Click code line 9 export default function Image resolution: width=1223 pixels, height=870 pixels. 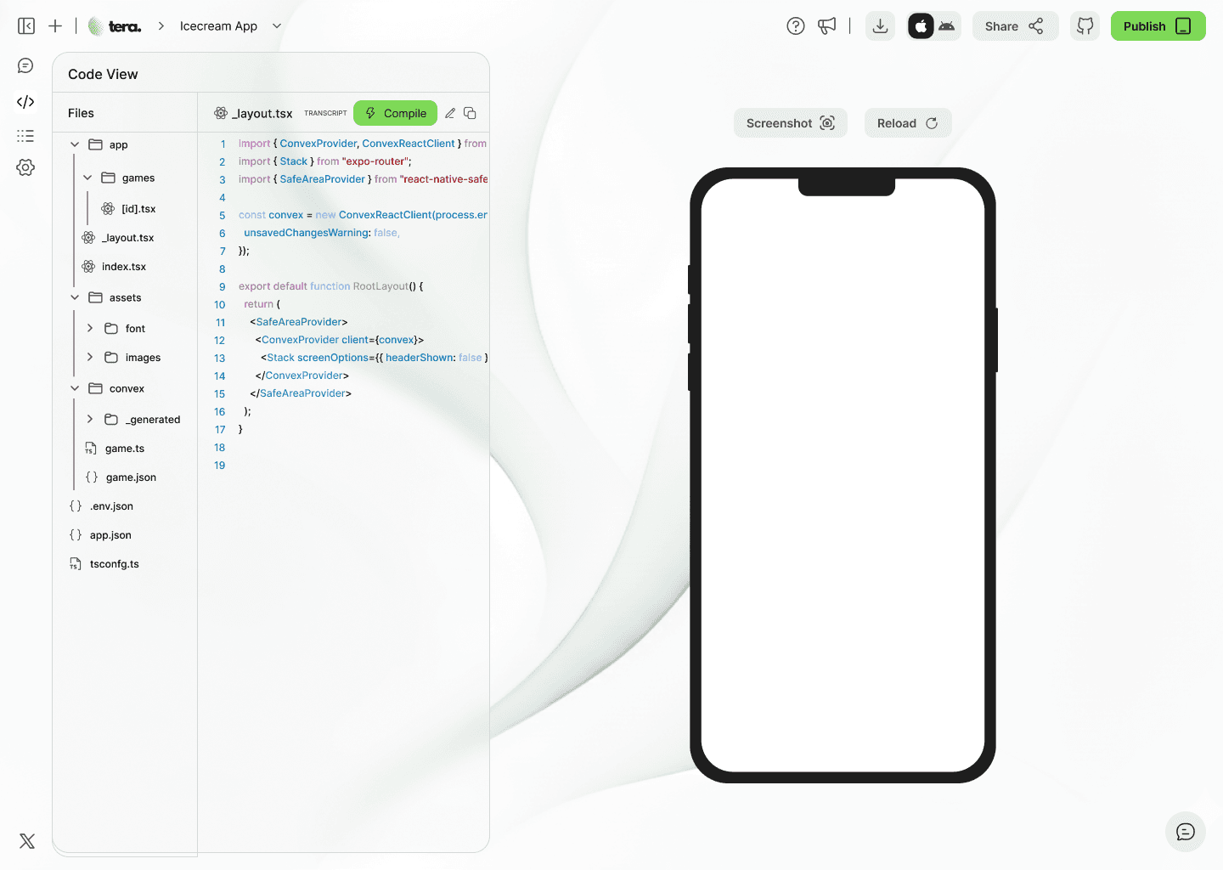click(x=330, y=286)
